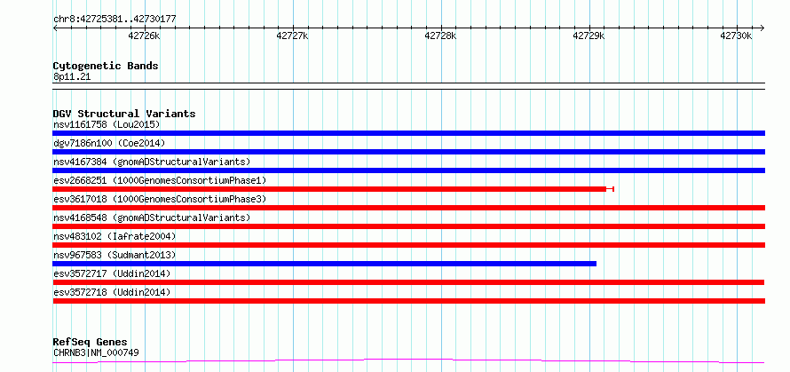
Task: Click the end whisker of esv2668251 bar
Action: [x=610, y=189]
